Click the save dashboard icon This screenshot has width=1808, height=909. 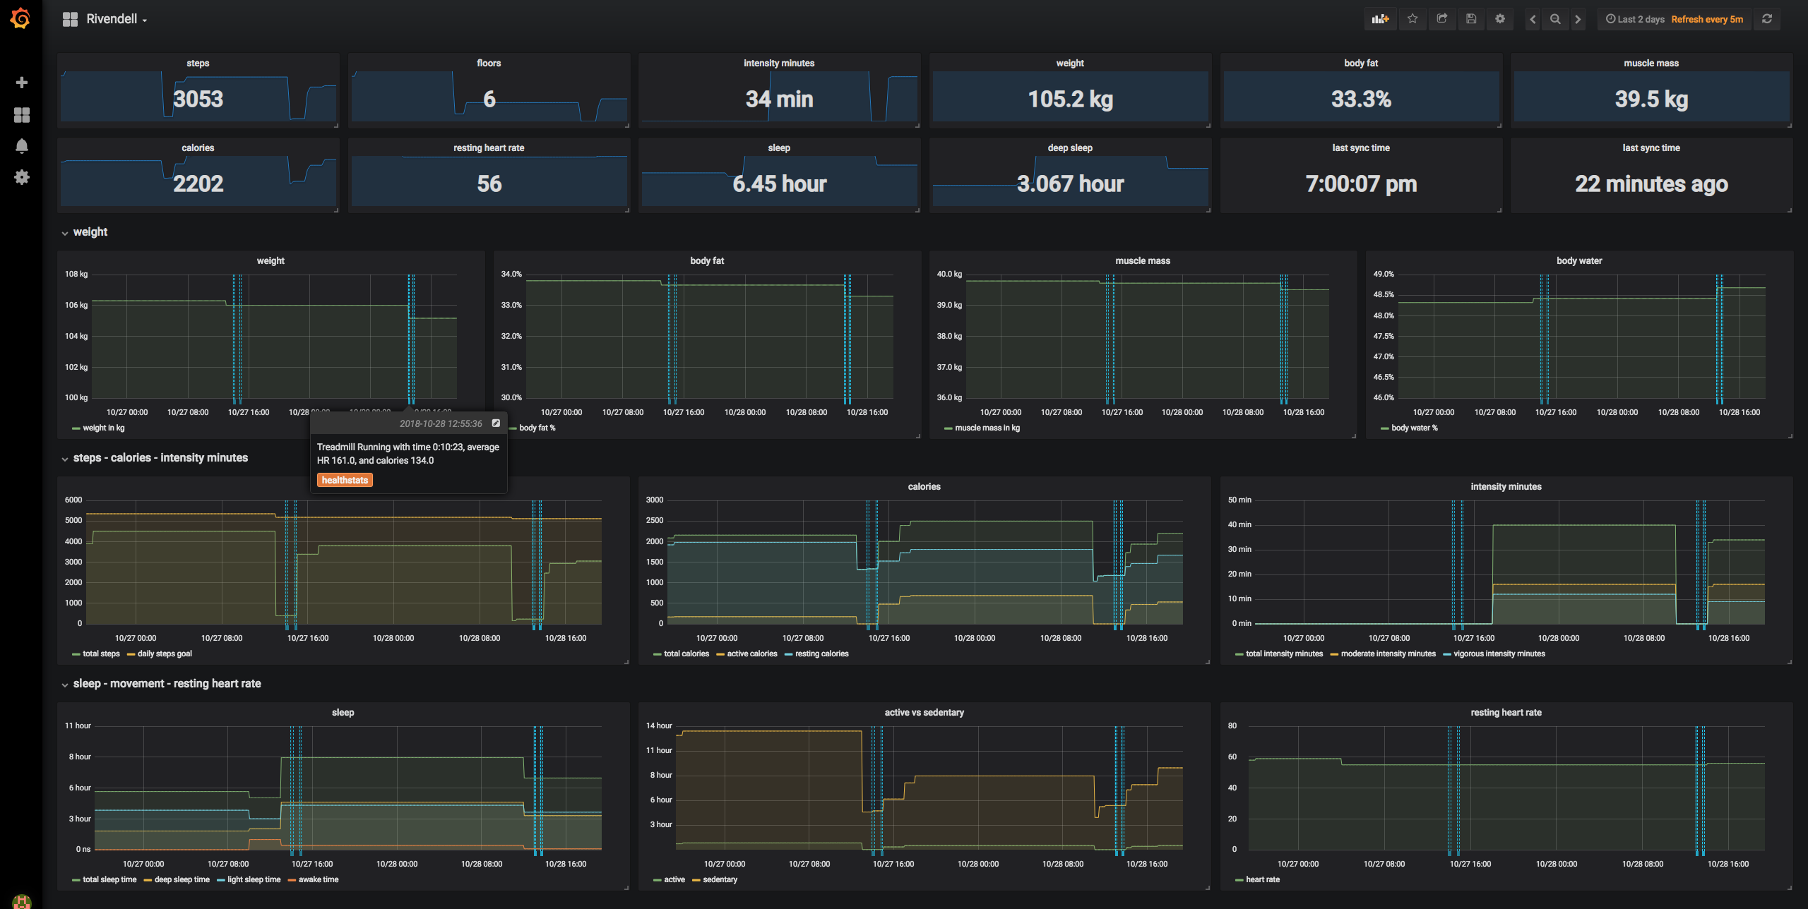(1472, 18)
